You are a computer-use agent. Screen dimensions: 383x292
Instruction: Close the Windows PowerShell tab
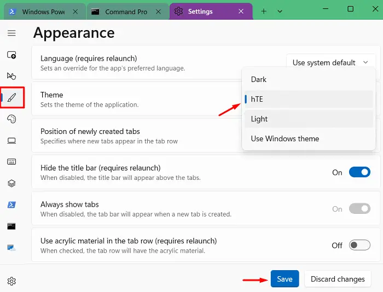[76, 11]
